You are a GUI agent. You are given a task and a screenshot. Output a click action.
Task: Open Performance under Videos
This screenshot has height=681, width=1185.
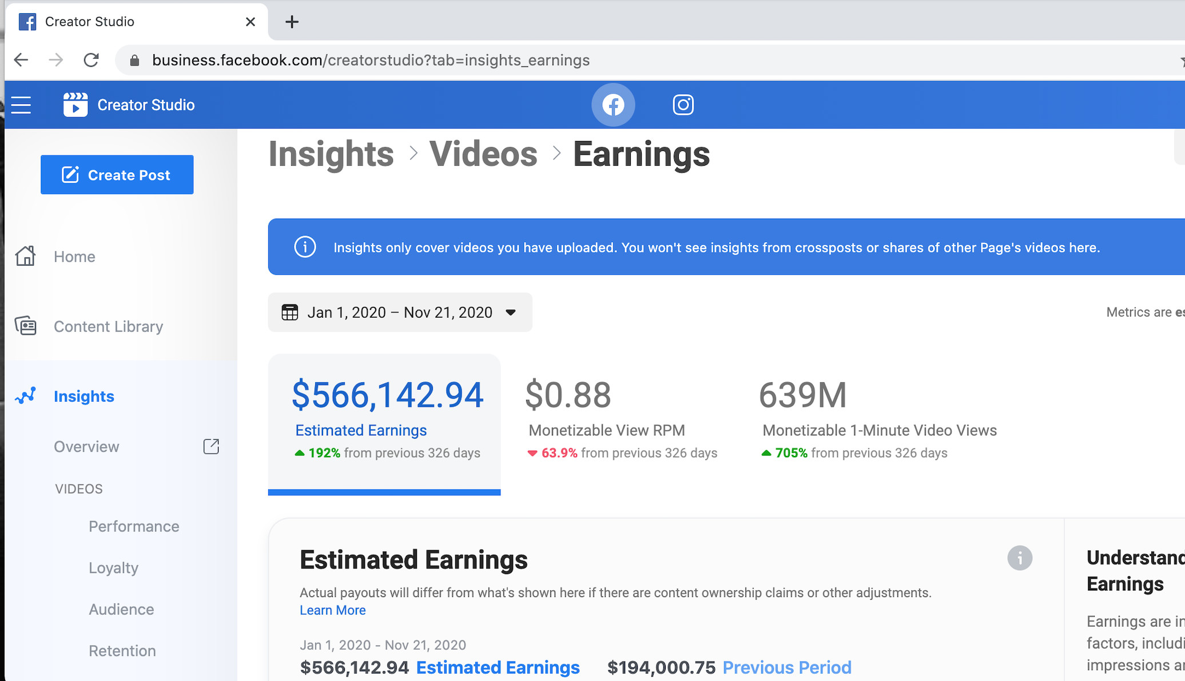pyautogui.click(x=134, y=526)
